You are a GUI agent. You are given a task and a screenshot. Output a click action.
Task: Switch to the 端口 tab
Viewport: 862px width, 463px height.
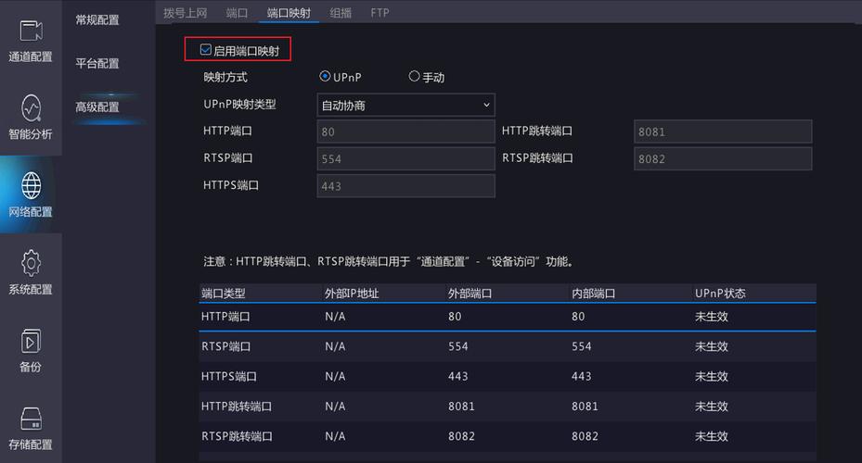237,13
